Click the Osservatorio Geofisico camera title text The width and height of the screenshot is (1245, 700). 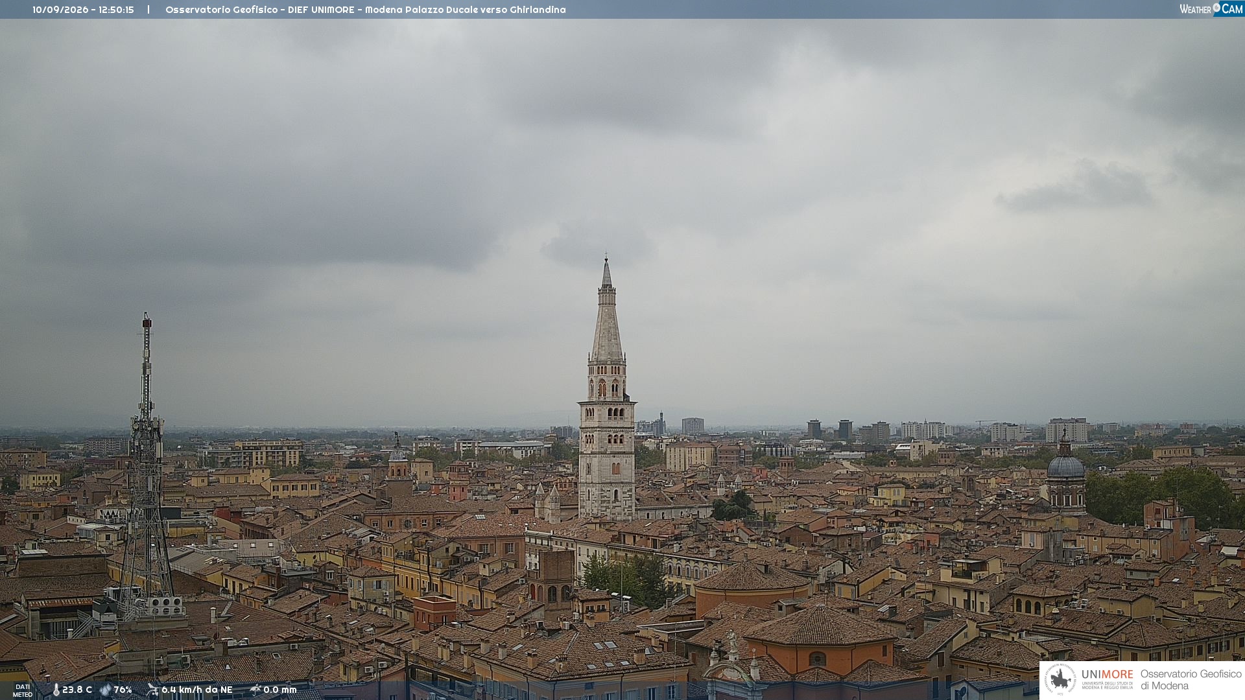click(366, 10)
